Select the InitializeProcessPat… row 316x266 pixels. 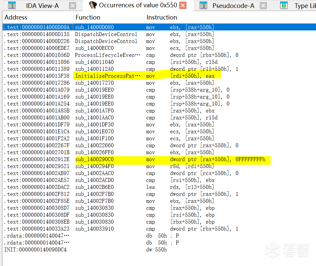(x=159, y=76)
